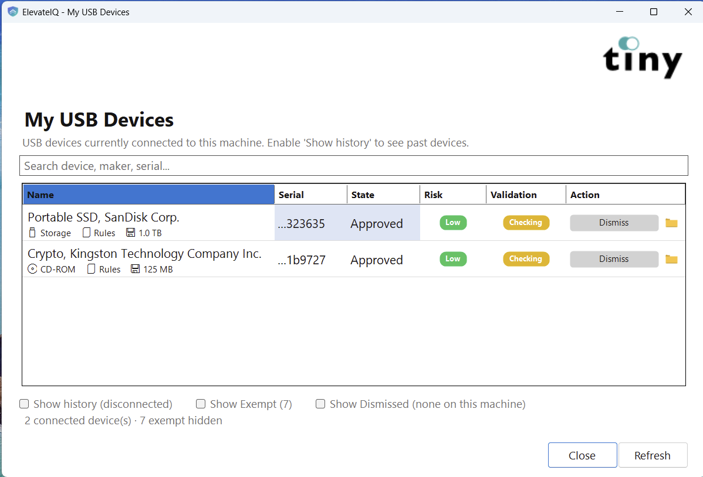Open folder icon in Kingston Crypto row
The width and height of the screenshot is (703, 477).
tap(671, 259)
